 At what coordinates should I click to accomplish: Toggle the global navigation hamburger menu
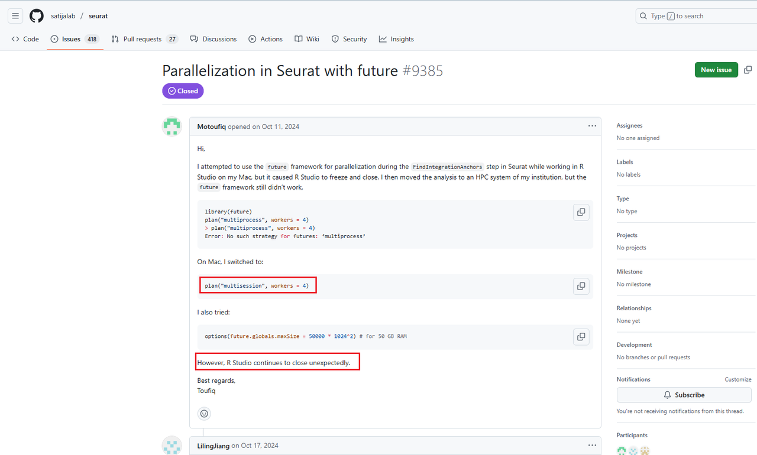click(15, 15)
